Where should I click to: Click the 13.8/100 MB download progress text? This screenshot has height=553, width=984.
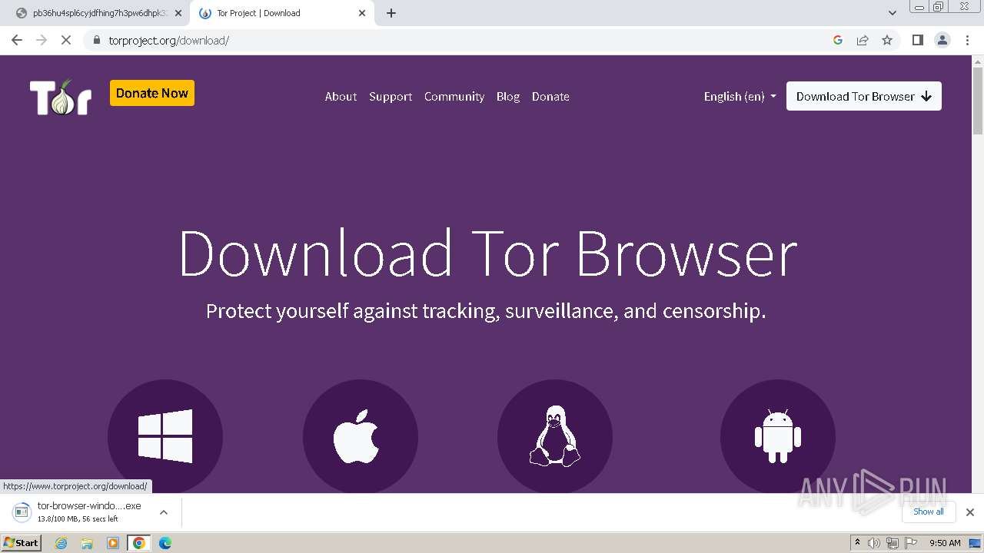tap(78, 519)
